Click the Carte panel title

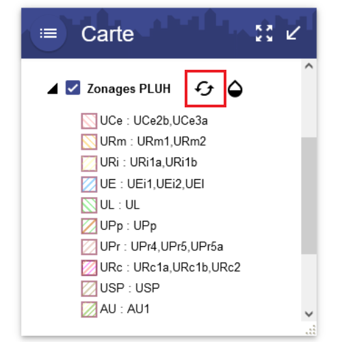107,34
